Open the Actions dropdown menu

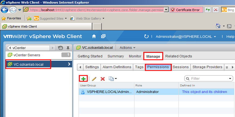127,48
